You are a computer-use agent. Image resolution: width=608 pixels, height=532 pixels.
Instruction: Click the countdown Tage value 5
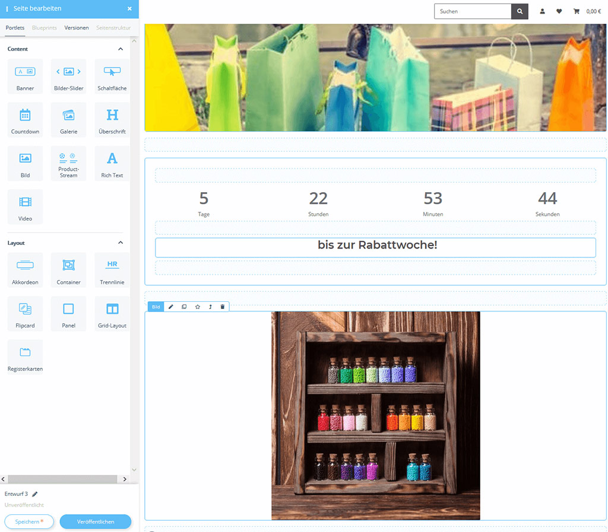pyautogui.click(x=204, y=198)
